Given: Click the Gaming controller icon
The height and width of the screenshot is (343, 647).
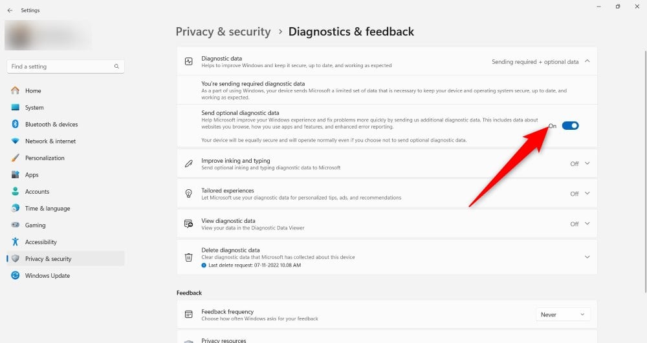Looking at the screenshot, I should (16, 225).
